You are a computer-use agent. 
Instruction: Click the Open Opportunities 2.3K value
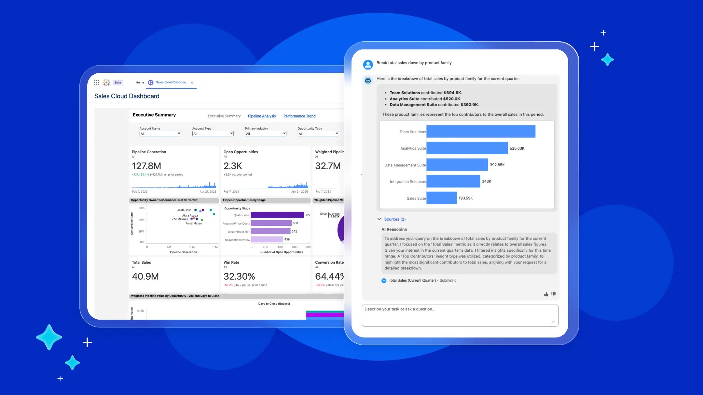click(233, 166)
